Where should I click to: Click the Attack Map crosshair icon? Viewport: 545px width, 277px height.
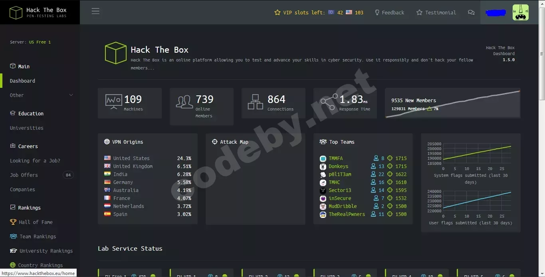pyautogui.click(x=215, y=142)
